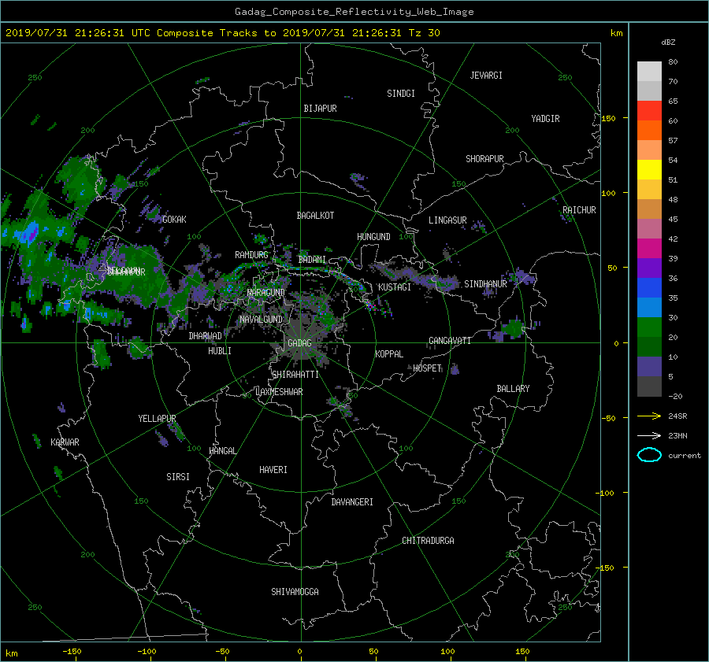The image size is (709, 662).
Task: Click the GANGAVATI label
Action: coord(450,340)
